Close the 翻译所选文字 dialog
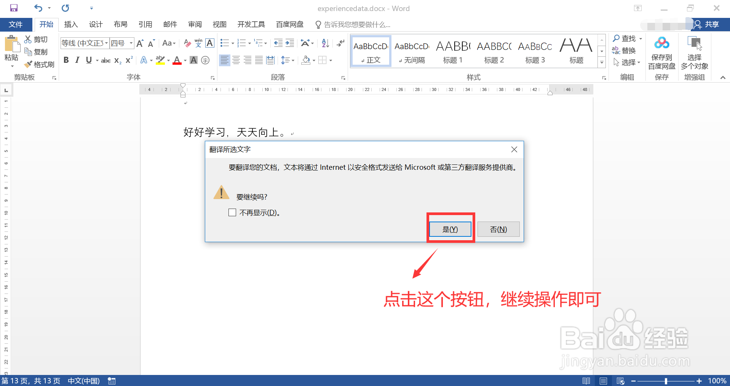730x386 pixels. 514,150
